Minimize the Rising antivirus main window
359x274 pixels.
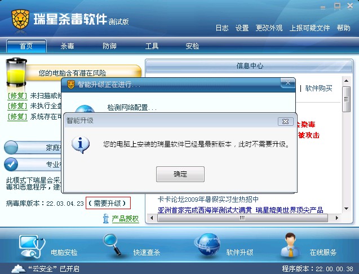[x=323, y=7]
